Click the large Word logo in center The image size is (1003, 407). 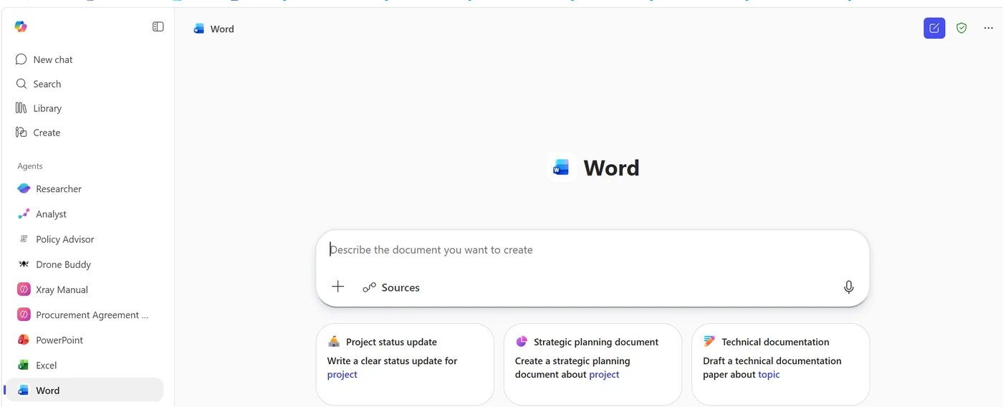coord(561,168)
